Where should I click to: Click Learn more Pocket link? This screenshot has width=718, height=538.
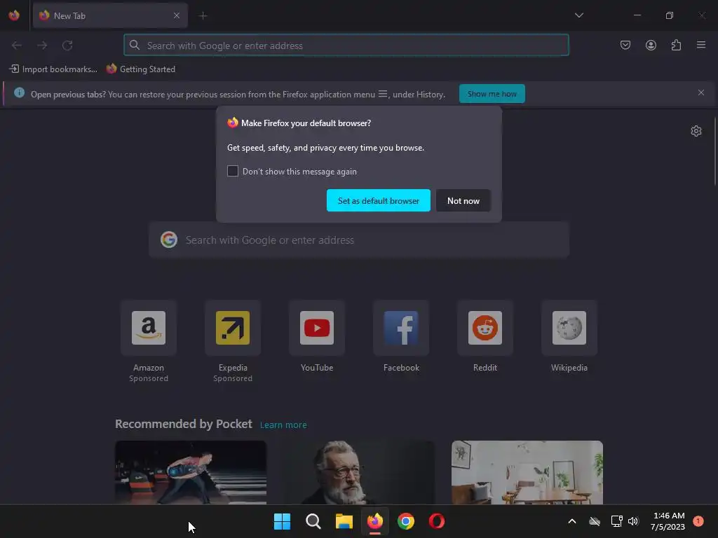tap(283, 425)
